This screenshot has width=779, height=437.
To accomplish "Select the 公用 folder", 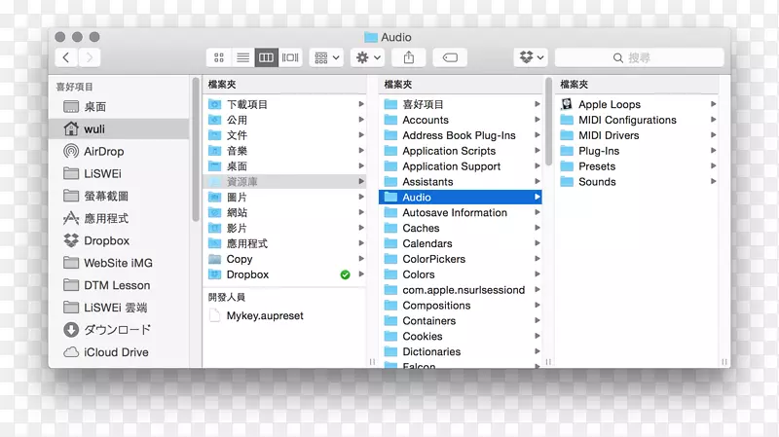I will [284, 120].
